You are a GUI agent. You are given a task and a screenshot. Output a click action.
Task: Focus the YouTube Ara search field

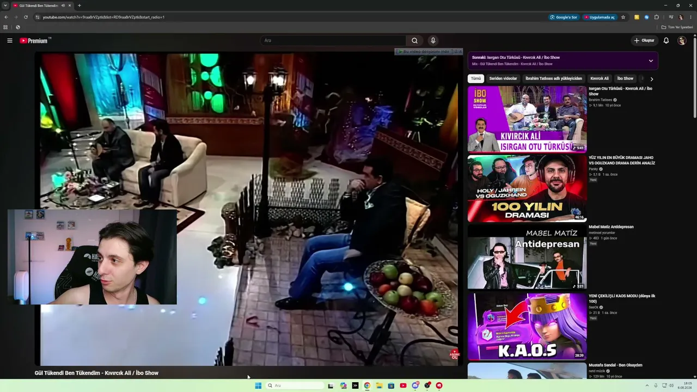click(333, 40)
